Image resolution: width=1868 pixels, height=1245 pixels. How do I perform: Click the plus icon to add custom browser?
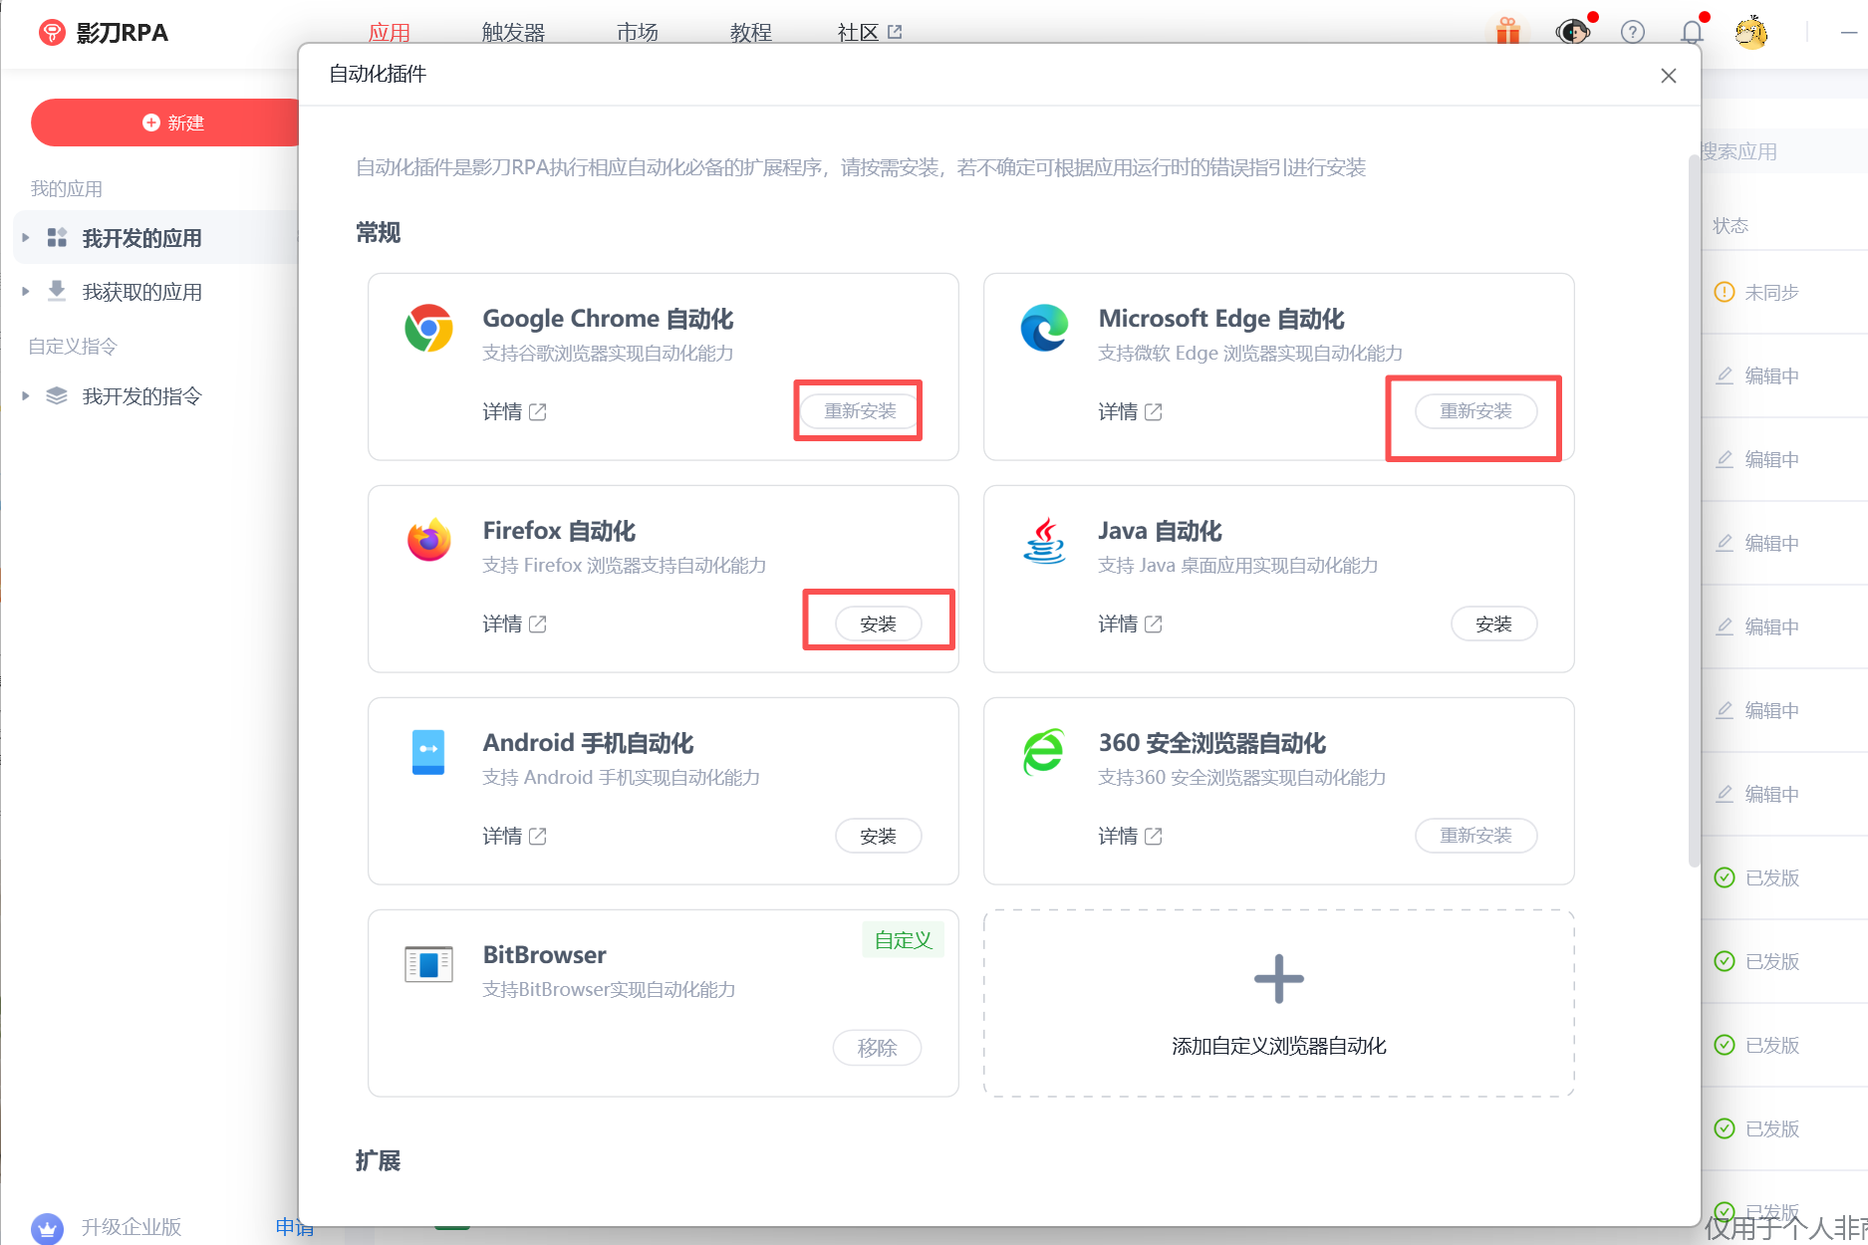pyautogui.click(x=1279, y=978)
